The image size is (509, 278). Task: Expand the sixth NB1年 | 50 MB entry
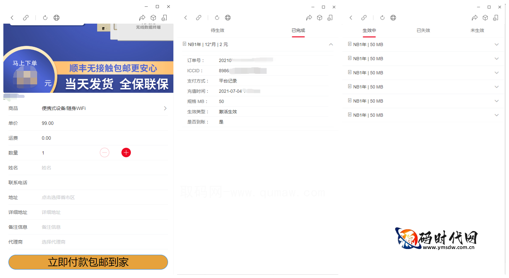point(497,115)
